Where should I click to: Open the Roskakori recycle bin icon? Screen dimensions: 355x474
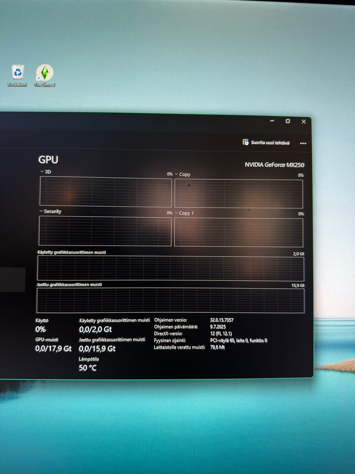17,76
